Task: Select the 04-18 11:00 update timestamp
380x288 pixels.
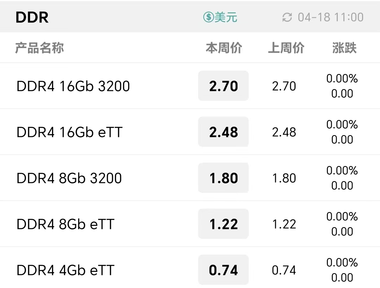Action: (330, 18)
